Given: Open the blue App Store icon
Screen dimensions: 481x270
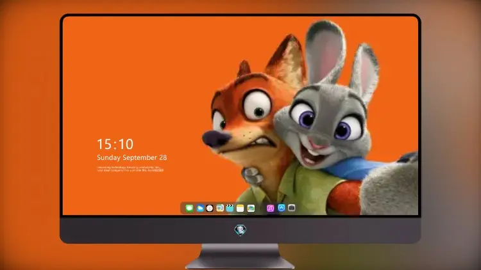Looking at the screenshot, I should pos(282,208).
